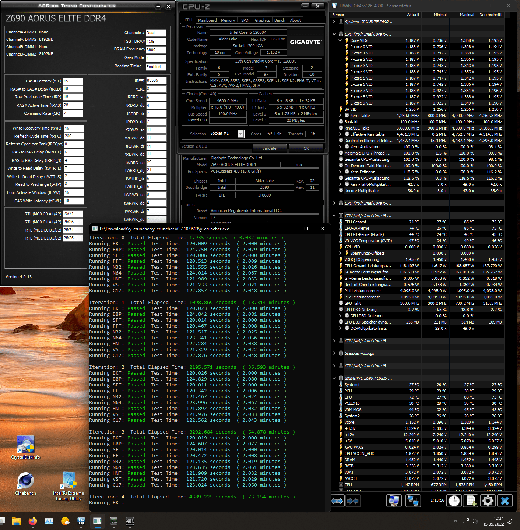Open Firefox from the taskbar
This screenshot has width=520, height=530.
33,521
